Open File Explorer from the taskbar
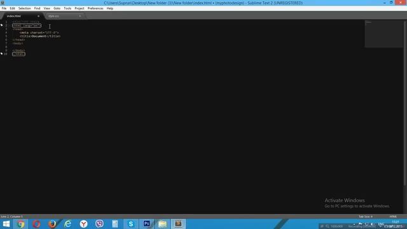This screenshot has width=407, height=229. click(x=163, y=224)
